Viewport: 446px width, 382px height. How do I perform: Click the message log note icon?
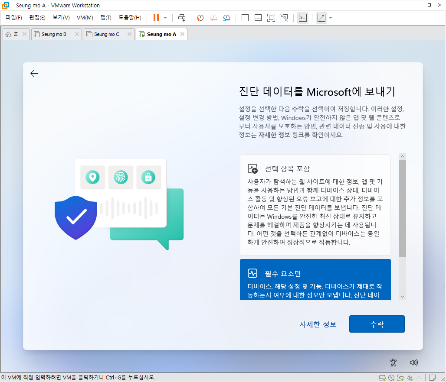click(x=433, y=378)
